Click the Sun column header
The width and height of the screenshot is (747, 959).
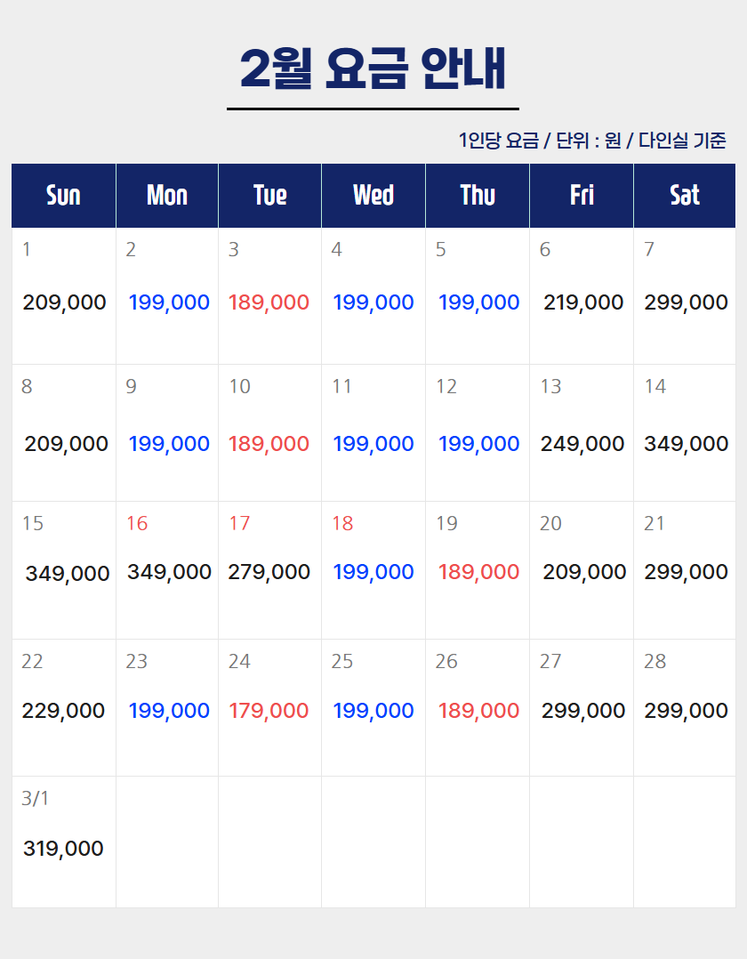point(63,195)
